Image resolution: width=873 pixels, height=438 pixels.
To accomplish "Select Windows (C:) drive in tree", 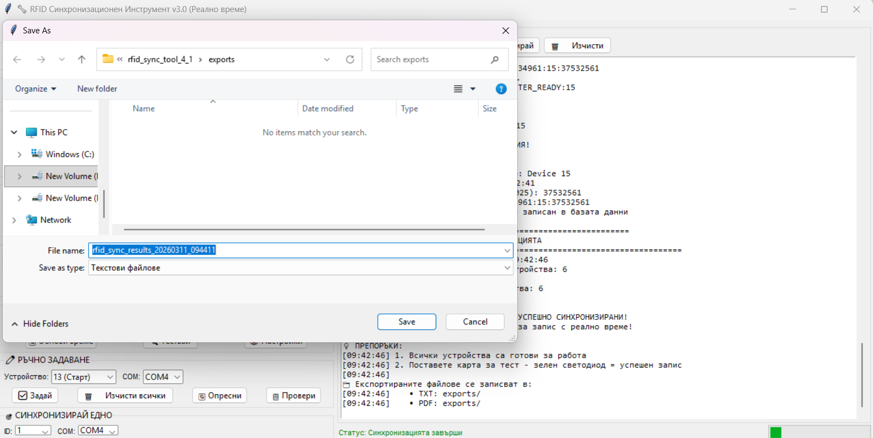I will (70, 154).
